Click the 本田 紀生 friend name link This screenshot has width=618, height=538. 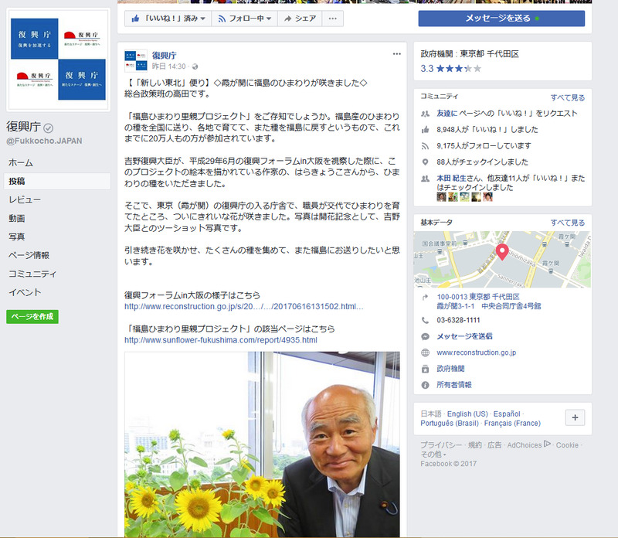coord(451,179)
